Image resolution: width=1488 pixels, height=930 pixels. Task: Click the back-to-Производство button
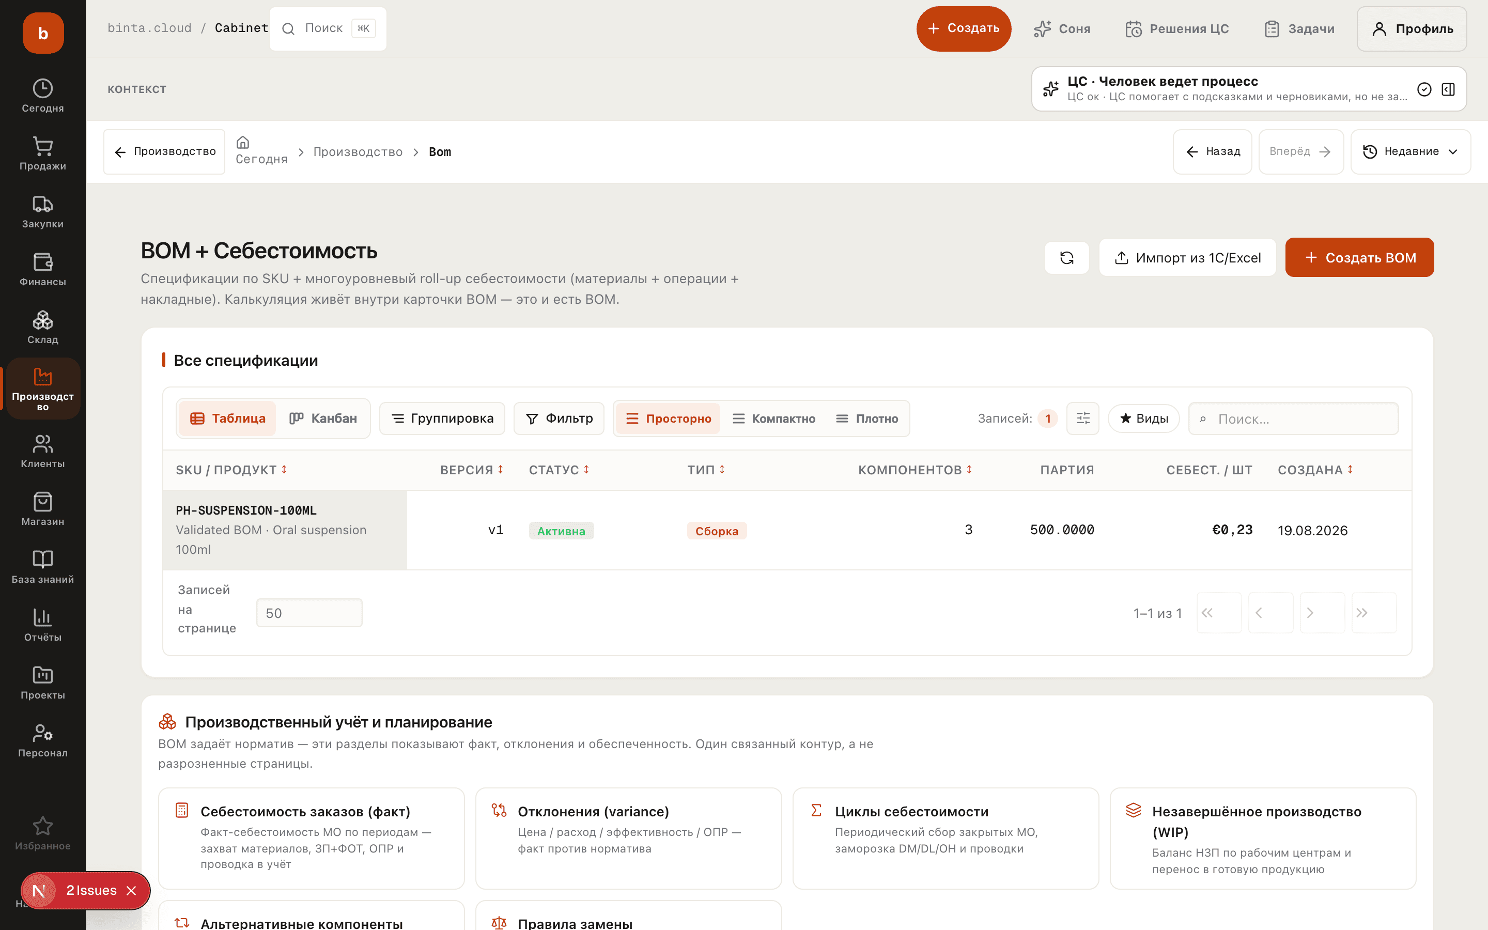pos(164,151)
